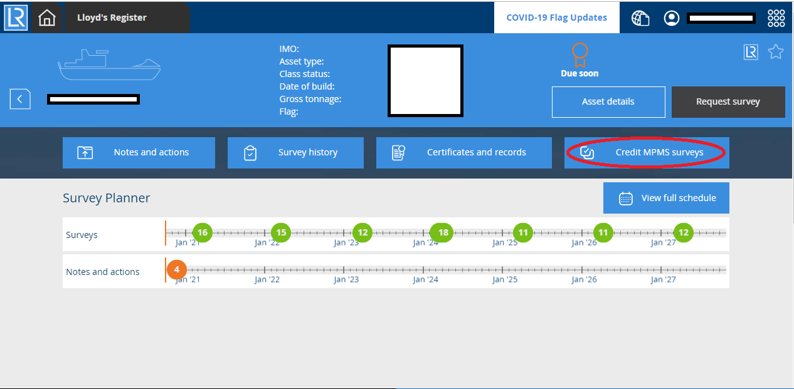Go to the home page icon
Viewport: 794px width, 389px height.
(x=47, y=18)
